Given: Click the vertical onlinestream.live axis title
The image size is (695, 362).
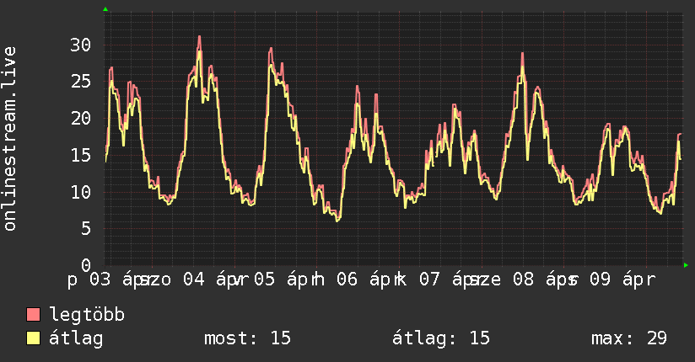Looking at the screenshot, I should coord(10,139).
